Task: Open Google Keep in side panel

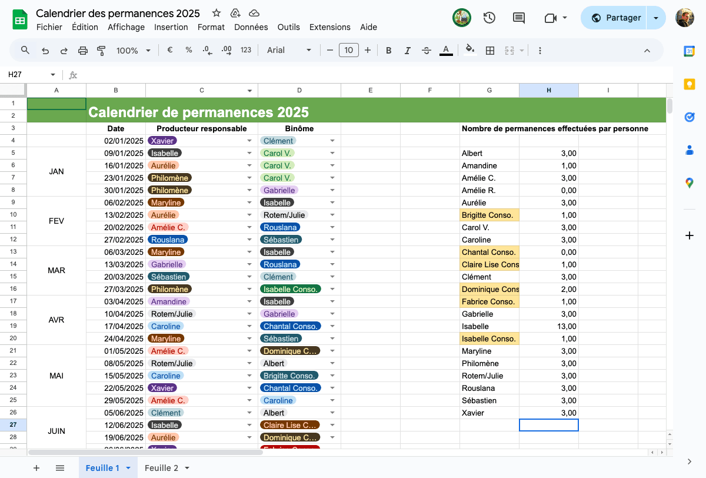Action: [x=690, y=84]
